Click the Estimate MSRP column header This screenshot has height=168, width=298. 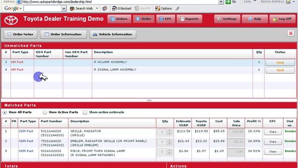tap(183, 123)
